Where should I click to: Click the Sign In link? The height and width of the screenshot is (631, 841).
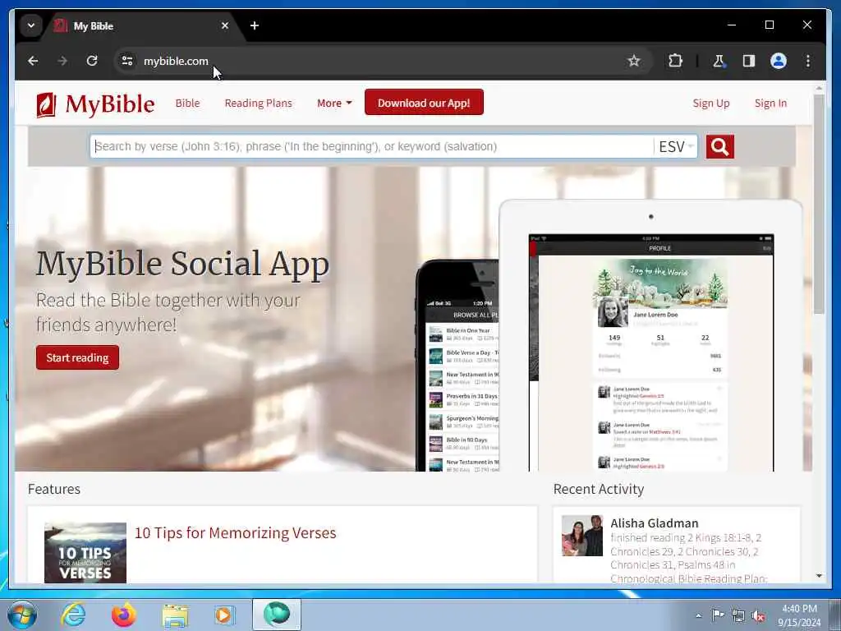770,103
